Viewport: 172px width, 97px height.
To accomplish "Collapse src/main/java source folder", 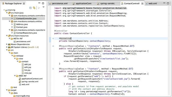I will point(7,13).
